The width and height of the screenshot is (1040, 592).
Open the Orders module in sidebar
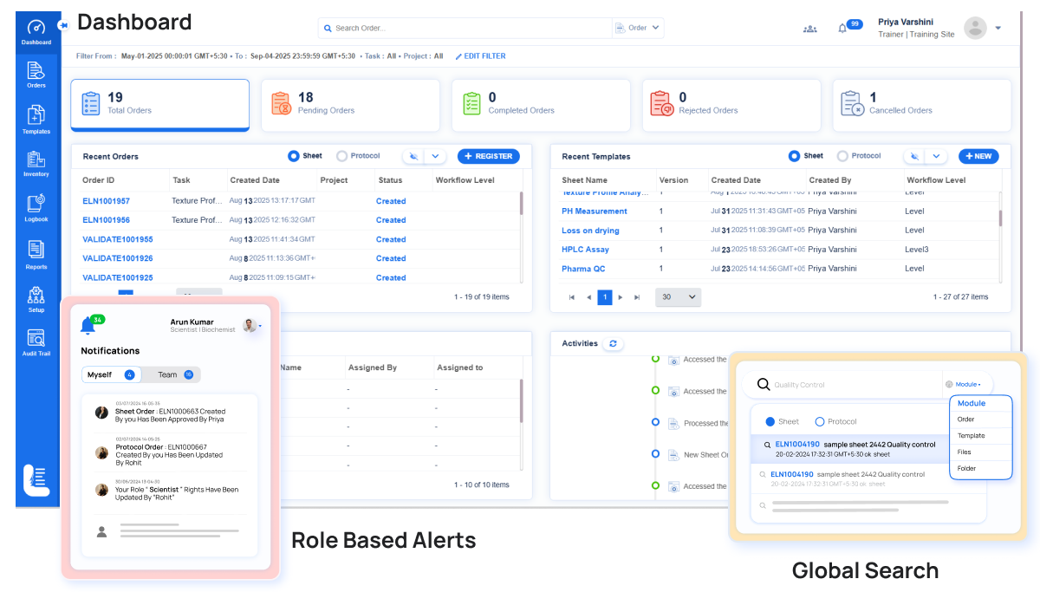(36, 75)
